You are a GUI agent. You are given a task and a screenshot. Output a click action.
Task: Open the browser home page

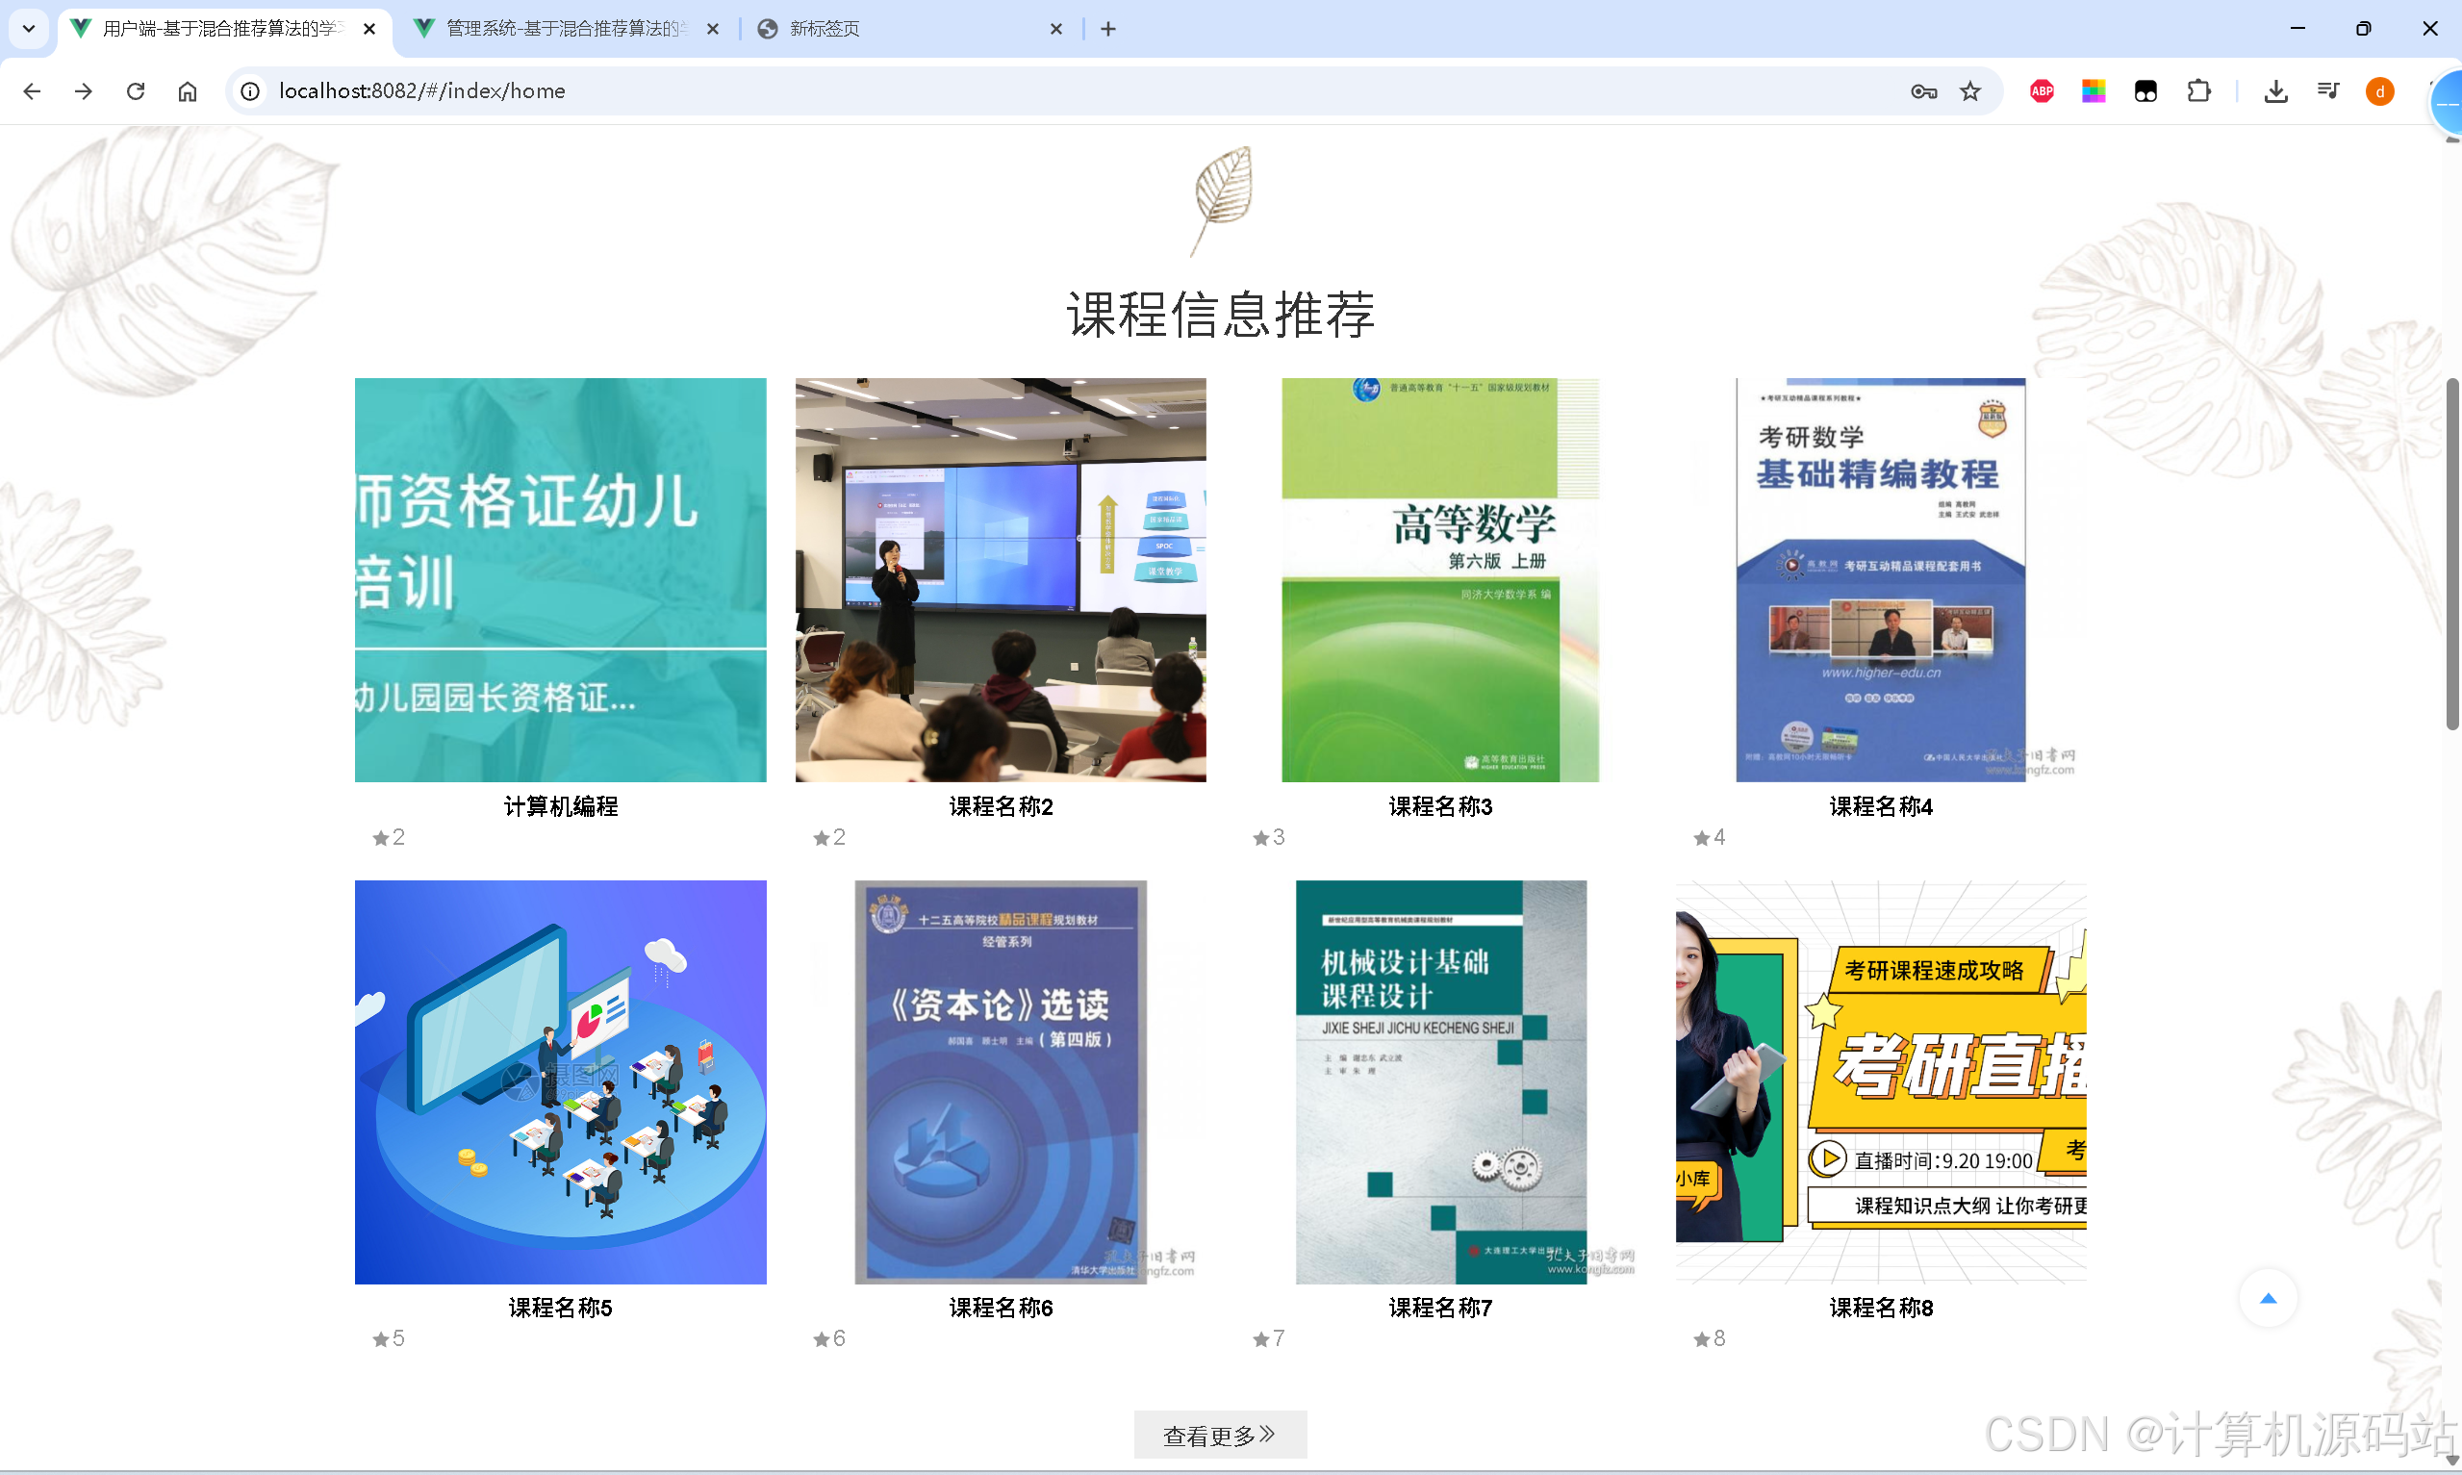coord(187,90)
